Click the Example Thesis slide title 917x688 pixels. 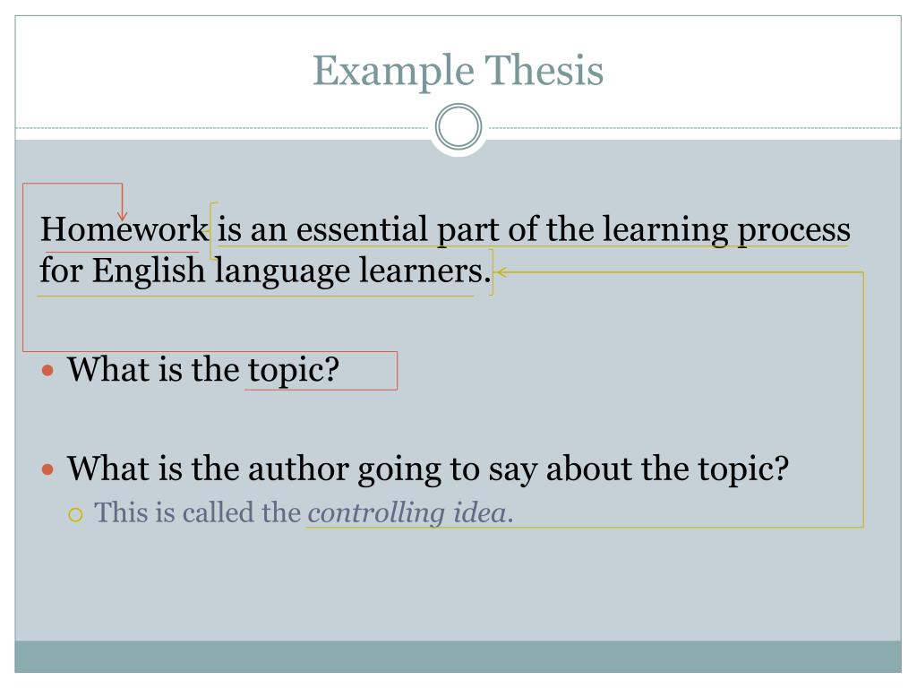pos(458,71)
